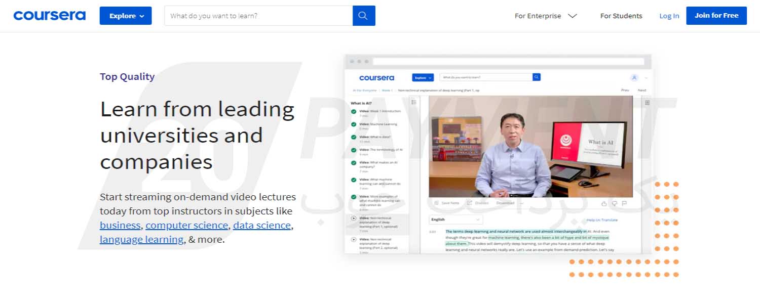This screenshot has height=307, width=760.
Task: Click Download below the video
Action: click(506, 203)
